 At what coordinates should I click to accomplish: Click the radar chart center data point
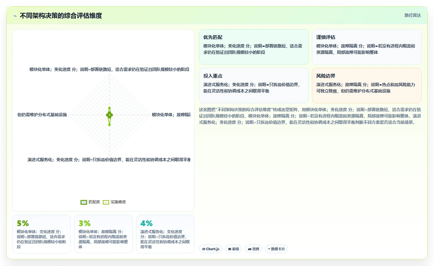pyautogui.click(x=109, y=115)
